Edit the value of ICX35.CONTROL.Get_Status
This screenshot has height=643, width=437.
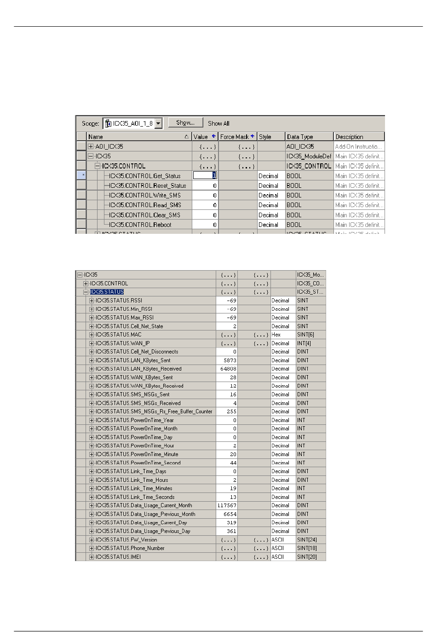205,175
